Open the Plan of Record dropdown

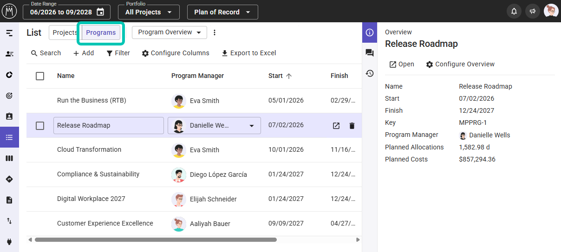[222, 12]
